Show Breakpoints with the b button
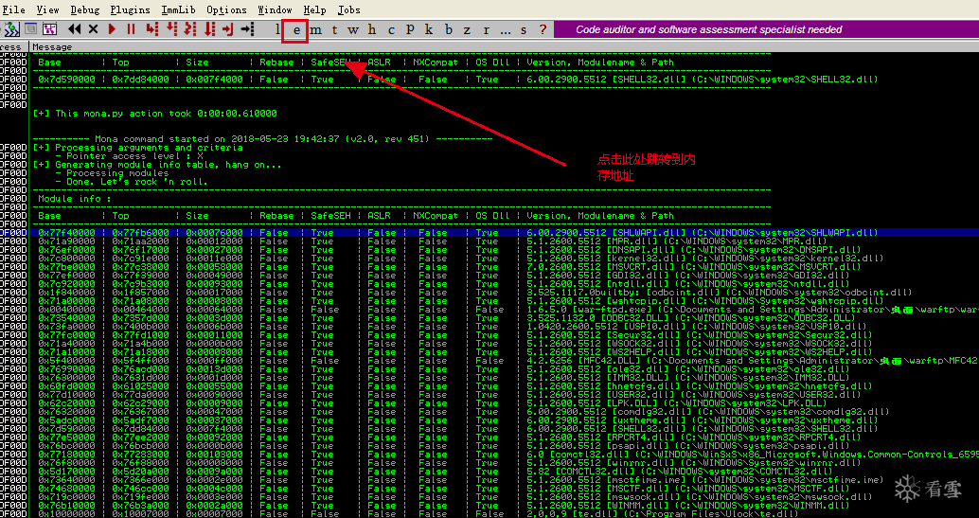Image resolution: width=979 pixels, height=518 pixels. (x=448, y=29)
